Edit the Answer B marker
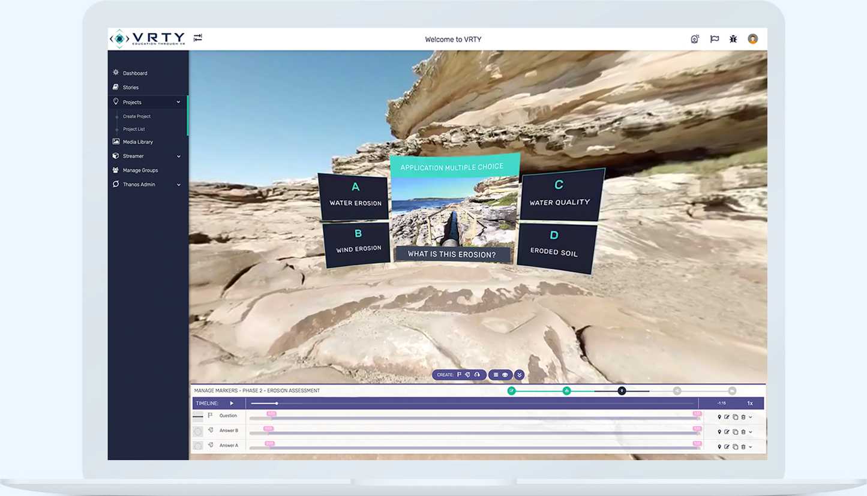 tap(727, 431)
